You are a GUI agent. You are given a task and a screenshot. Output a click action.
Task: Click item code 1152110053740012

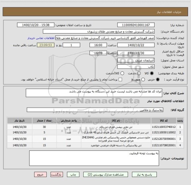pyautogui.click(x=164, y=127)
